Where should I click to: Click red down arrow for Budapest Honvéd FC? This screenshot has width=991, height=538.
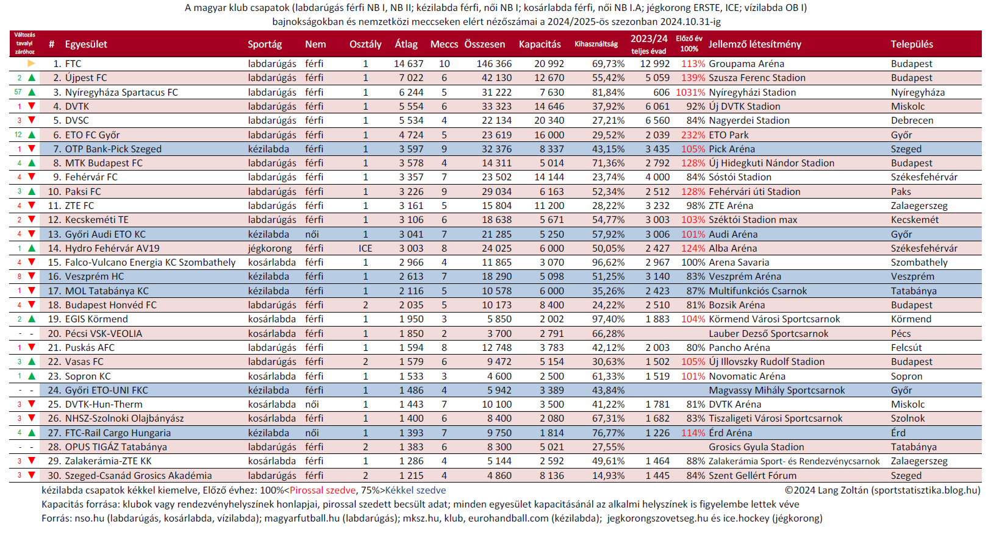32,305
